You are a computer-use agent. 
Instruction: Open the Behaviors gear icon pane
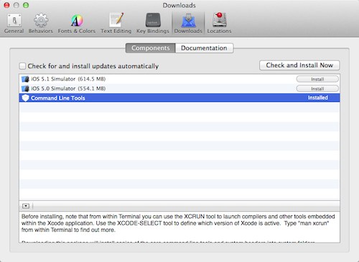point(41,24)
